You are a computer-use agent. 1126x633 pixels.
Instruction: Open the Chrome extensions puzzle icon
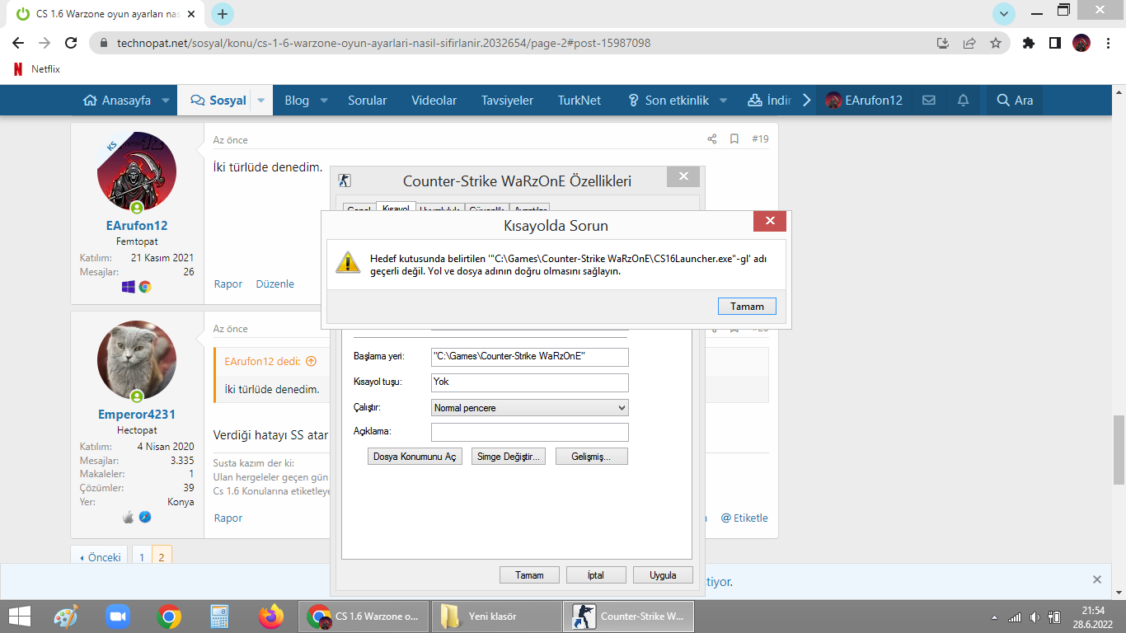[1029, 43]
